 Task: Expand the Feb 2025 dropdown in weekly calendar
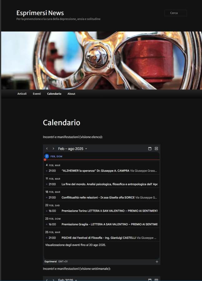click(x=68, y=279)
